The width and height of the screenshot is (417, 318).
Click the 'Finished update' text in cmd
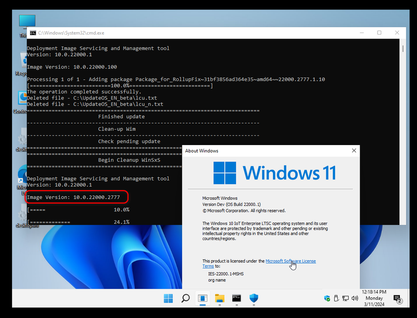click(x=121, y=116)
